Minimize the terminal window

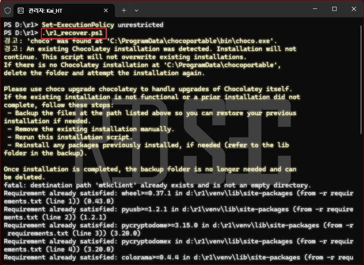tap(315, 9)
